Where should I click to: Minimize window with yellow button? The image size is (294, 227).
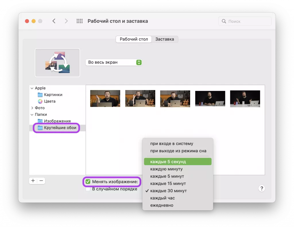tap(34, 21)
